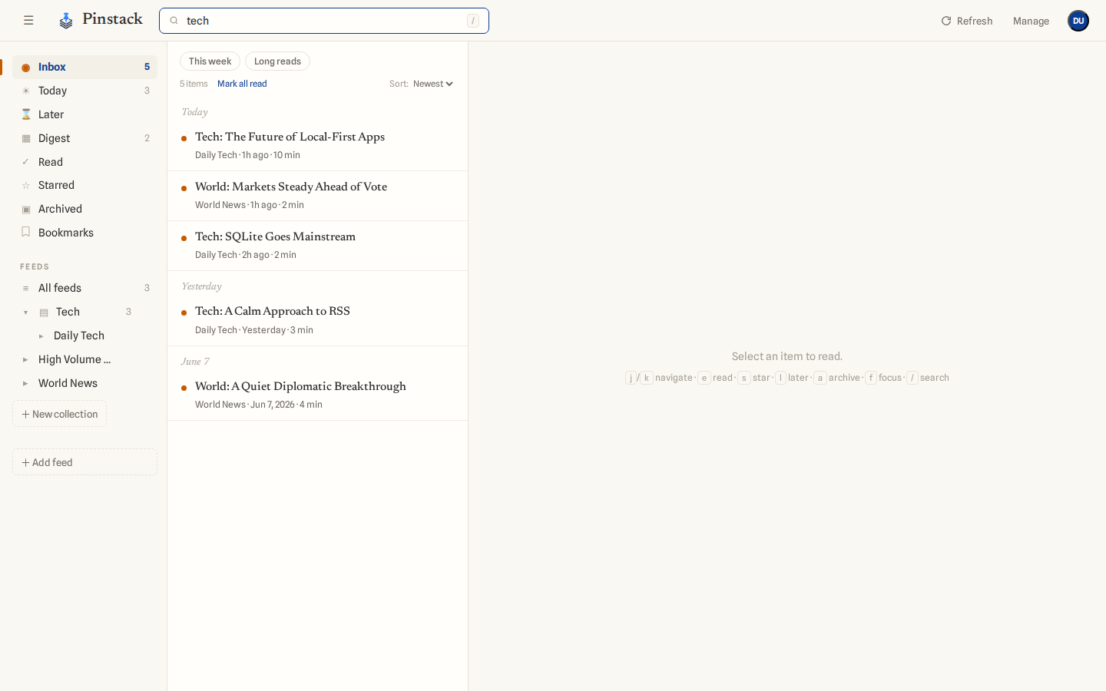Open the Later view
Image resolution: width=1106 pixels, height=691 pixels.
point(84,114)
